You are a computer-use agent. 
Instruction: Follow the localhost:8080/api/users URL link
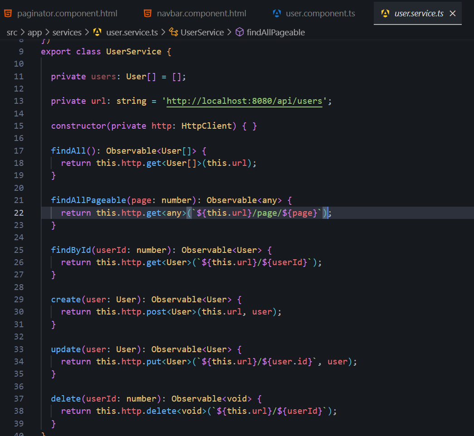coord(244,101)
